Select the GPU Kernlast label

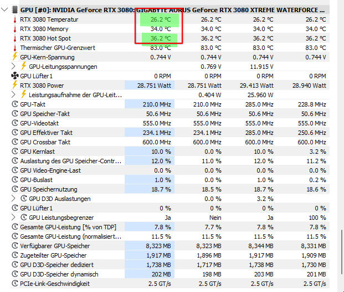click(x=37, y=152)
